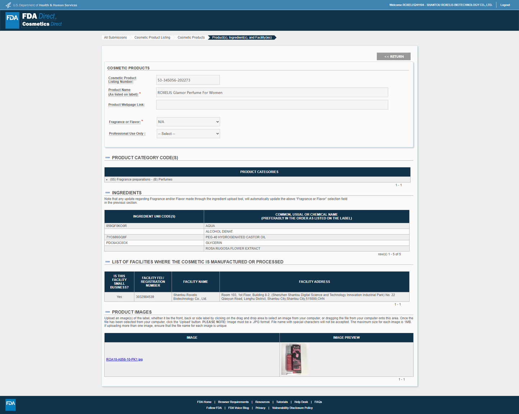Click the Professional Use Only label
This screenshot has height=414, width=519.
click(x=127, y=133)
